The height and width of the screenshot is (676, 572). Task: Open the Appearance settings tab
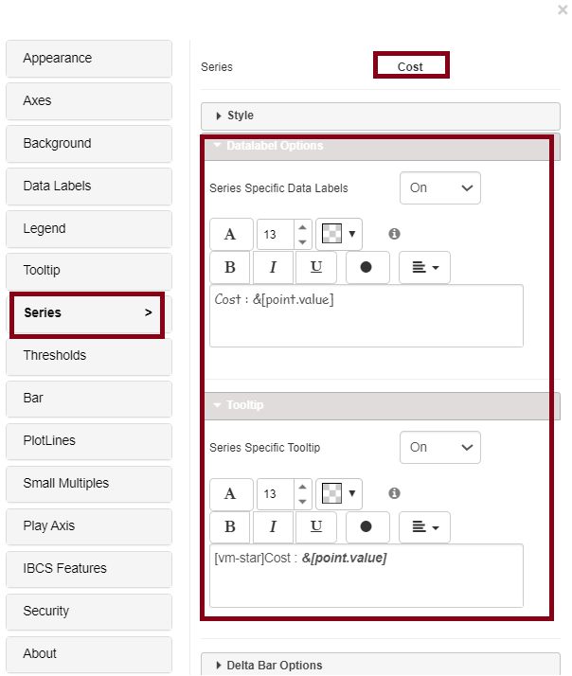89,59
